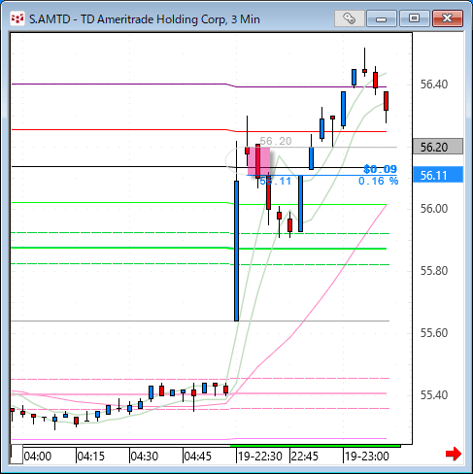Click the 04:45 time axis label
Viewport: 473px width, 474px height.
click(x=198, y=457)
